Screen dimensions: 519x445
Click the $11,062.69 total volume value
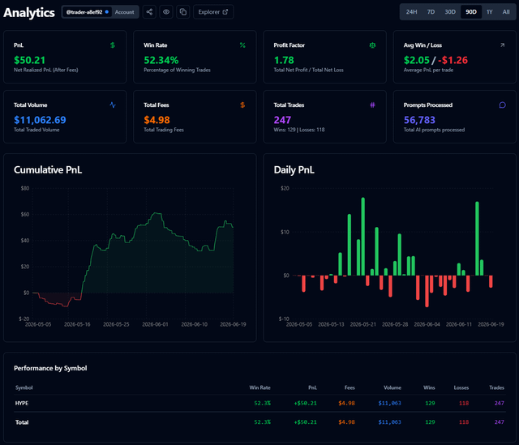[40, 120]
